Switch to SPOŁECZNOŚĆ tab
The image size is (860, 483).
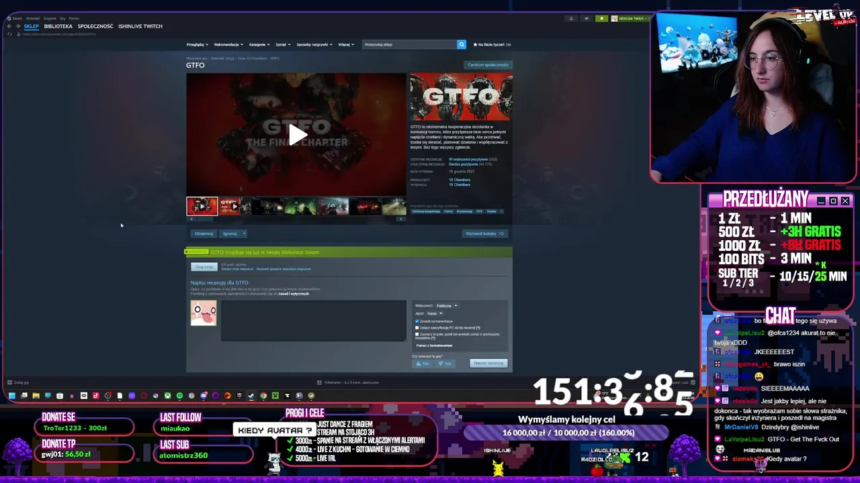pos(95,26)
